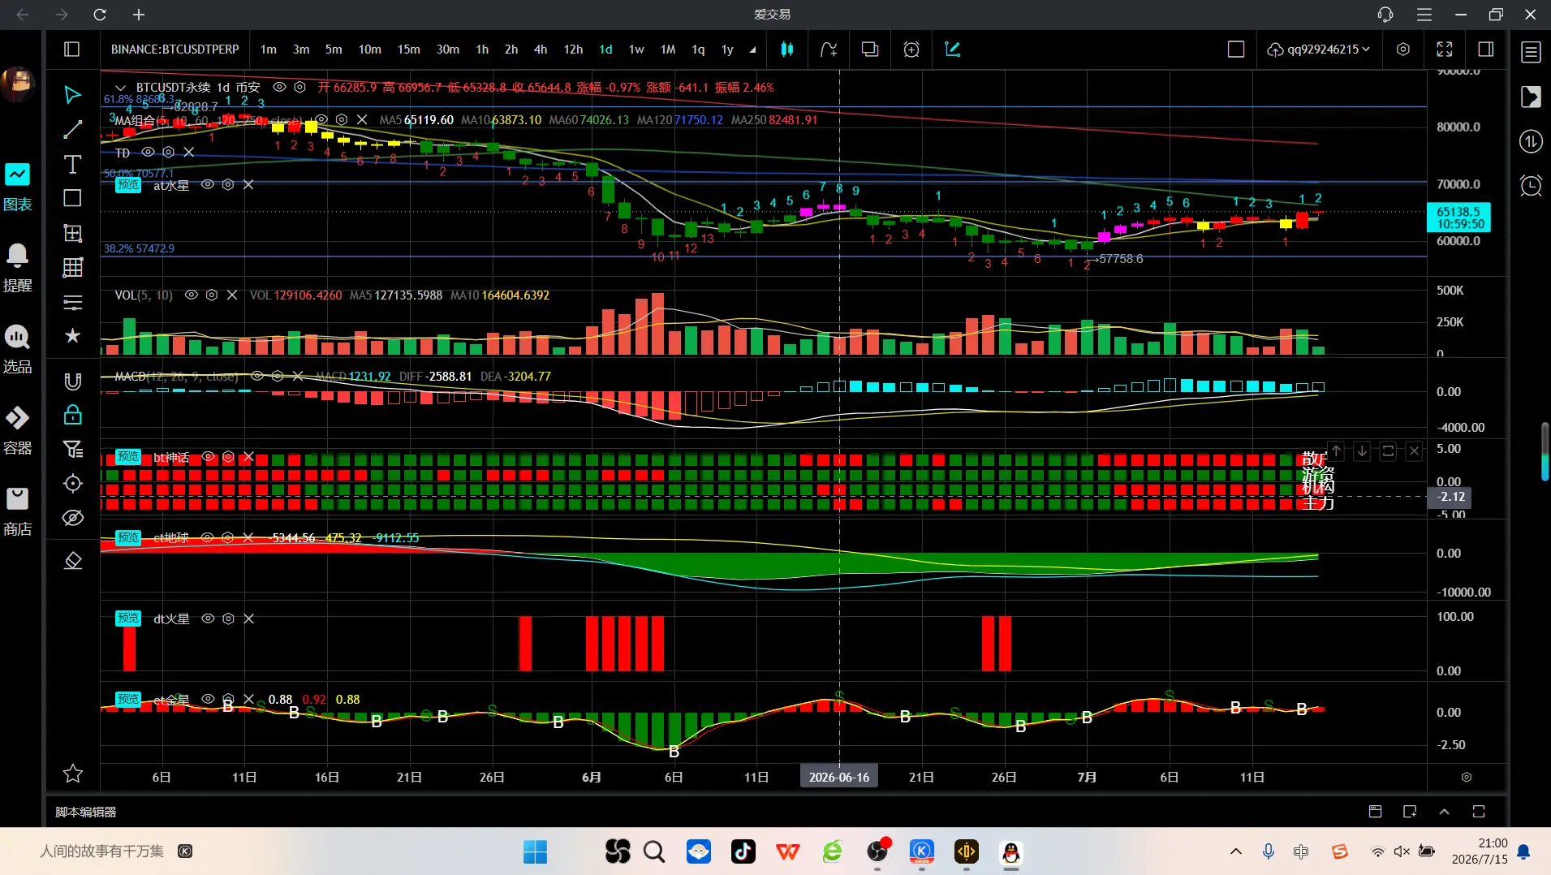
Task: Open the 脚本编辑器 script editor panel
Action: click(x=86, y=812)
